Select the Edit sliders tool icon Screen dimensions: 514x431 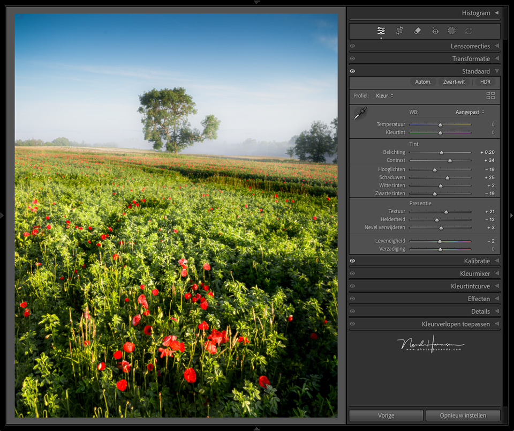tap(381, 31)
